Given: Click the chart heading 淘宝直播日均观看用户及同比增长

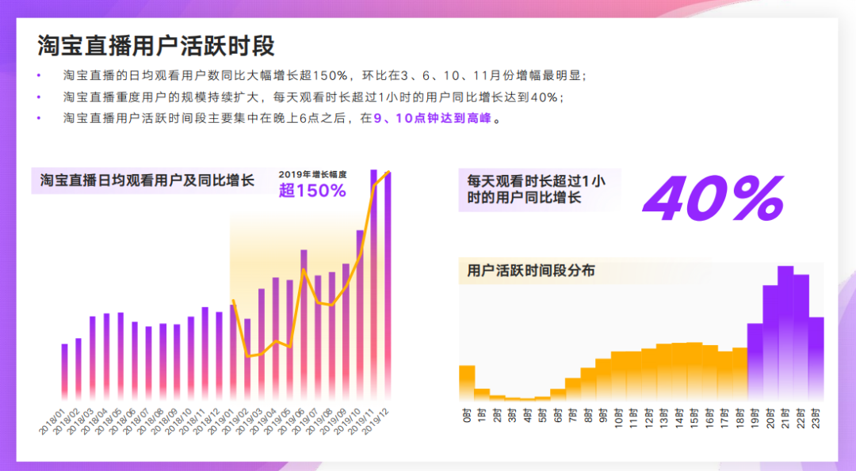Looking at the screenshot, I should tap(147, 180).
